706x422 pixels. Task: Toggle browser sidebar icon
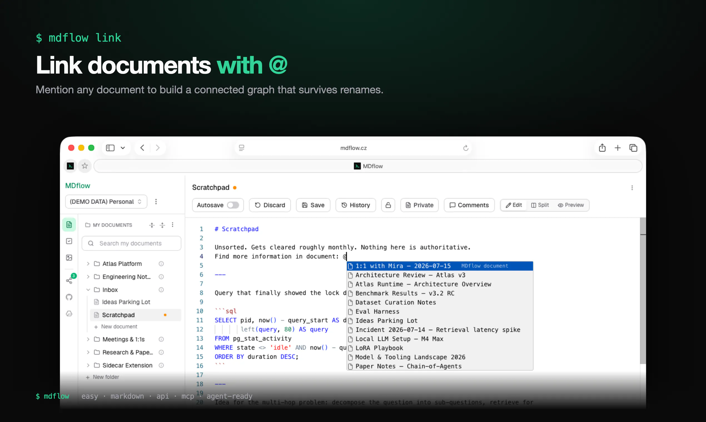pyautogui.click(x=110, y=148)
